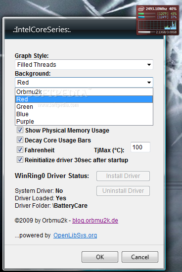This screenshot has height=272, width=182.
Task: Dismiss the dialog with Cancel
Action: click(x=140, y=257)
